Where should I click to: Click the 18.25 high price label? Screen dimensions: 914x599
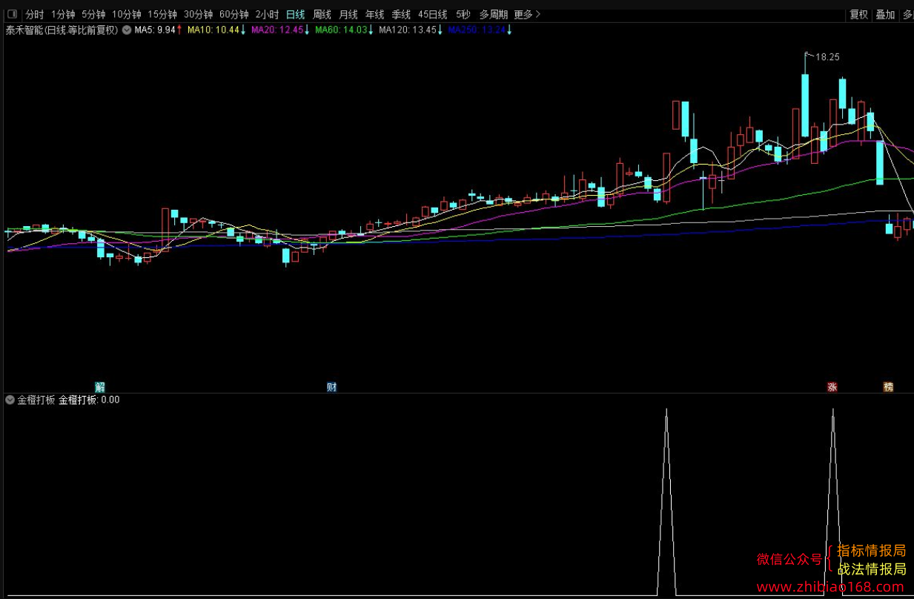[827, 57]
